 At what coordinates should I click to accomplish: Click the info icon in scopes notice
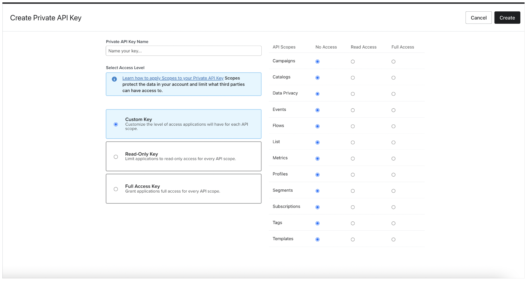tap(114, 79)
